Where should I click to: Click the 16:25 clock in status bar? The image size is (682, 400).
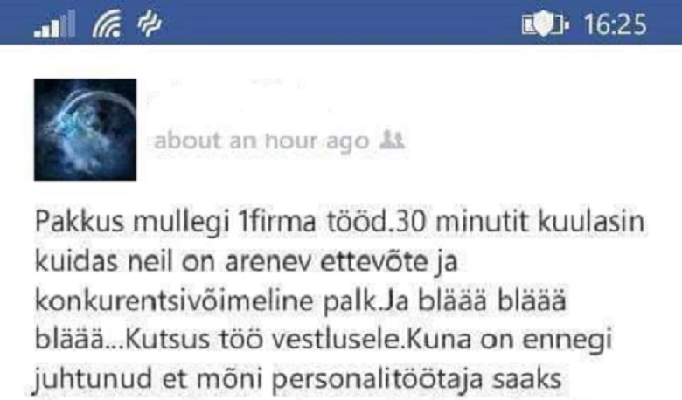point(616,24)
